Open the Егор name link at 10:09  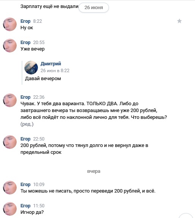click(25, 185)
